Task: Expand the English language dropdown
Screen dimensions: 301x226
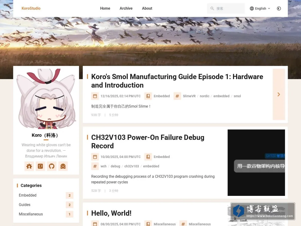Action: pos(260,9)
